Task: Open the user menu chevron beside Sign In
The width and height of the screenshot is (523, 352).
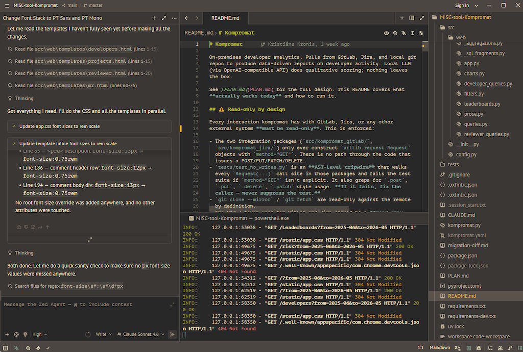Action: click(476, 5)
